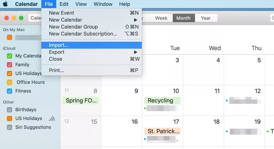274x149 pixels.
Task: Open the Apple menu icon
Action: point(5,4)
